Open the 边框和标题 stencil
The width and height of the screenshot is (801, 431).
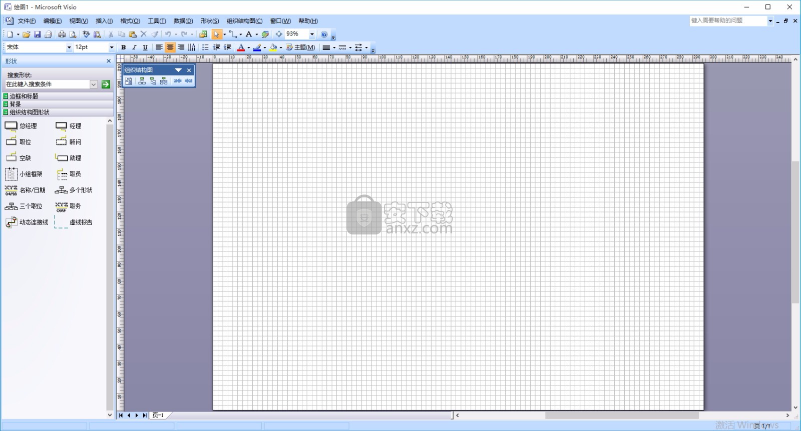[58, 96]
